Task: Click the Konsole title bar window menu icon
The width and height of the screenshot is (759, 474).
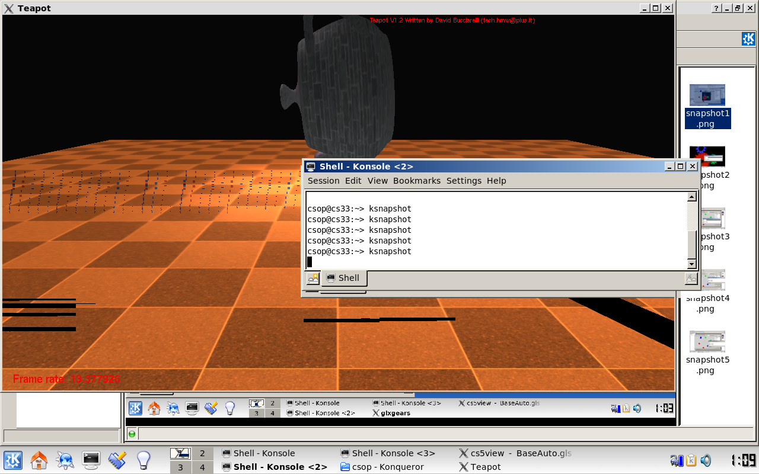Action: coord(311,166)
